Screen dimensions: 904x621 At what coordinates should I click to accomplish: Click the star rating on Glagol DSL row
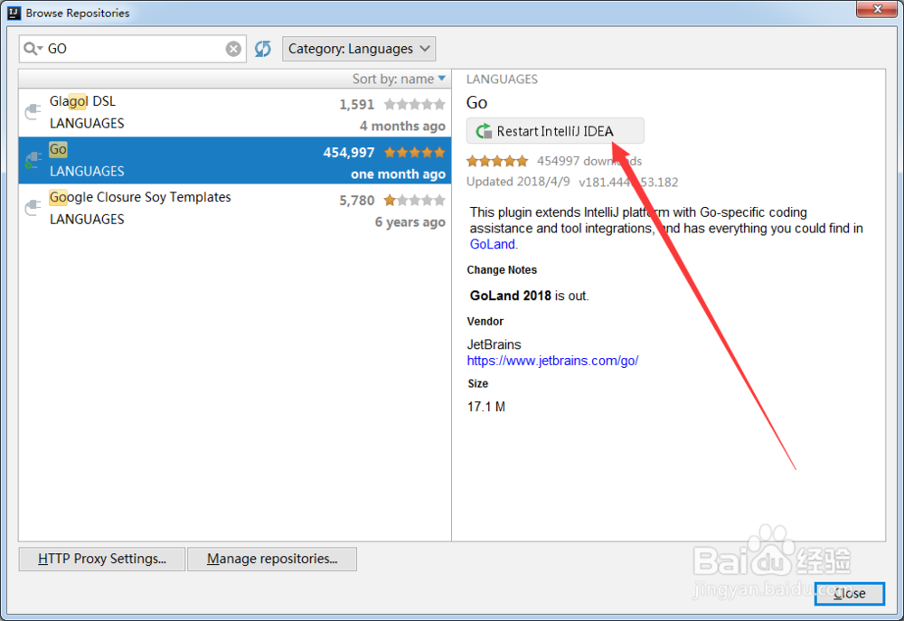pos(415,104)
